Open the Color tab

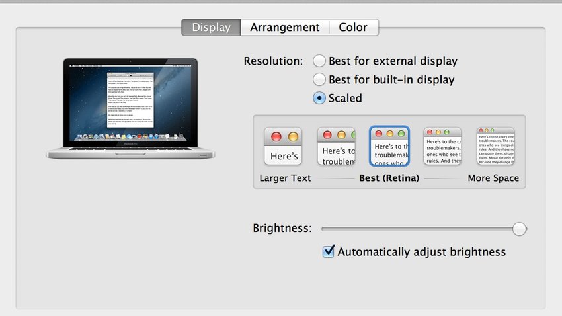point(354,27)
